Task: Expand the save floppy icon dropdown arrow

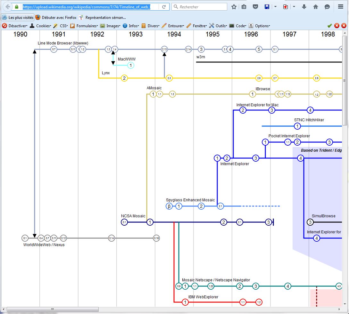Action: (275, 7)
